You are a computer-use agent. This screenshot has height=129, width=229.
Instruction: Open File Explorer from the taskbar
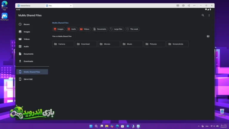[x=107, y=126]
